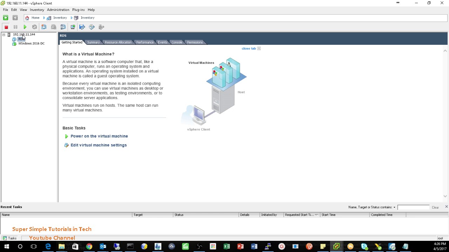Viewport: 449px width, 252px height.
Task: Click the Power on the virtual machine link
Action: coord(99,136)
